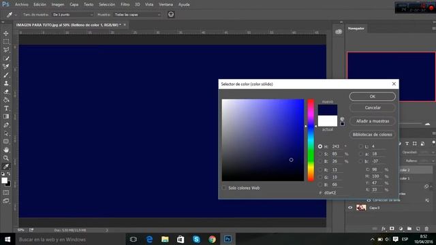Enable Solo colores Web checkbox

click(224, 188)
